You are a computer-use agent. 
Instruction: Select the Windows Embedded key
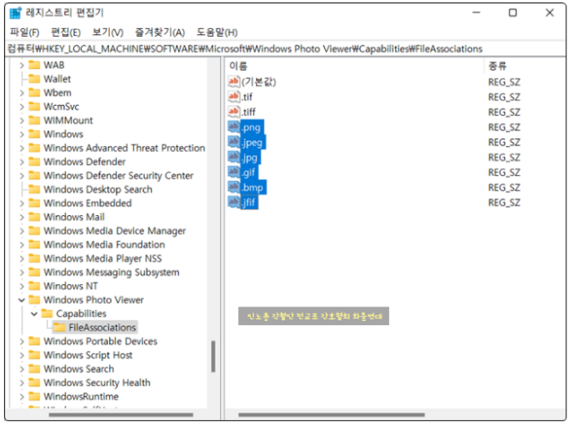click(88, 203)
